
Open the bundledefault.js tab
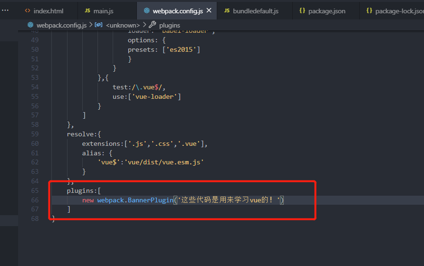(x=255, y=11)
